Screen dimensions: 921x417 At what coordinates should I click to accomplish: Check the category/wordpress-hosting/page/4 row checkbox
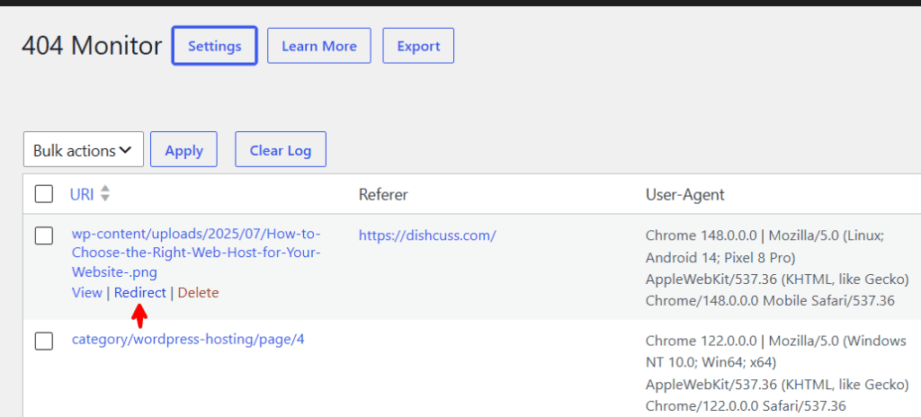[44, 342]
